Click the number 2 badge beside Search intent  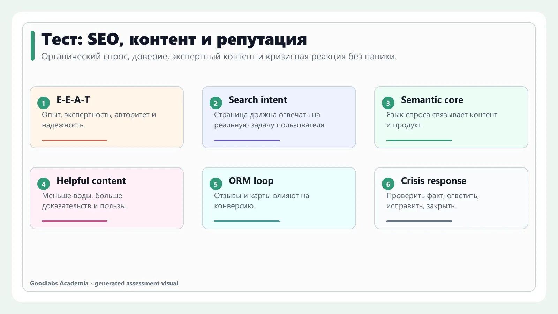pyautogui.click(x=216, y=103)
